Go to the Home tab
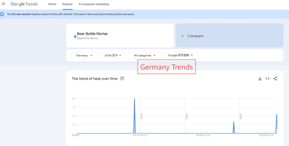 tap(52, 4)
